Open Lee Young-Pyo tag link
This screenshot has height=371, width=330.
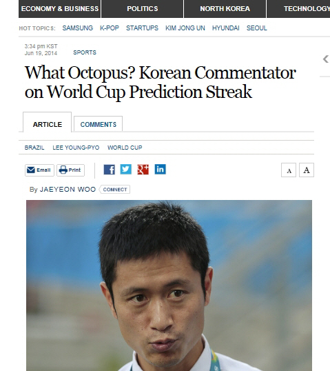[76, 148]
